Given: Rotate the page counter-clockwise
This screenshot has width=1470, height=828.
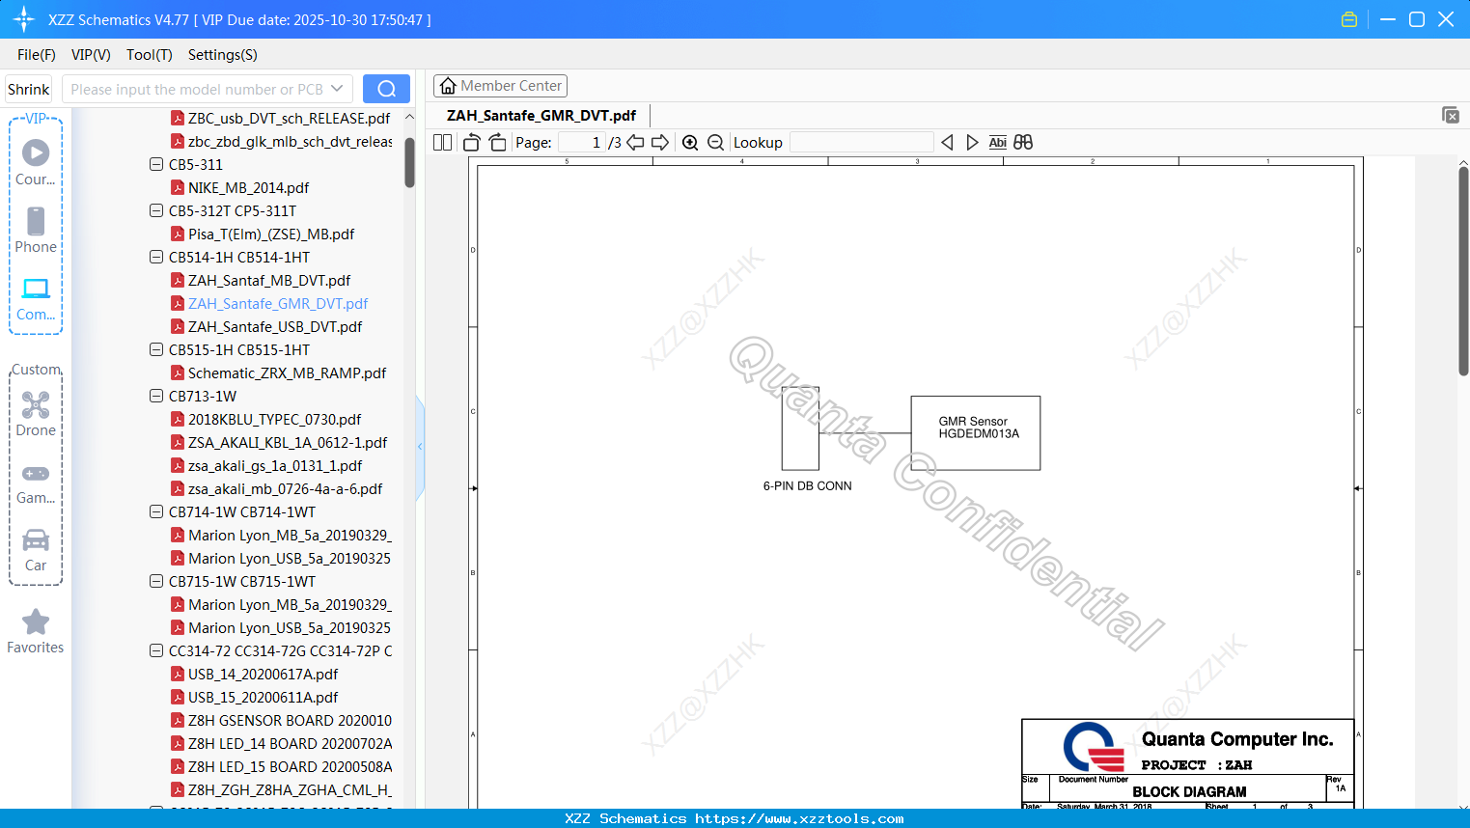Looking at the screenshot, I should (472, 143).
